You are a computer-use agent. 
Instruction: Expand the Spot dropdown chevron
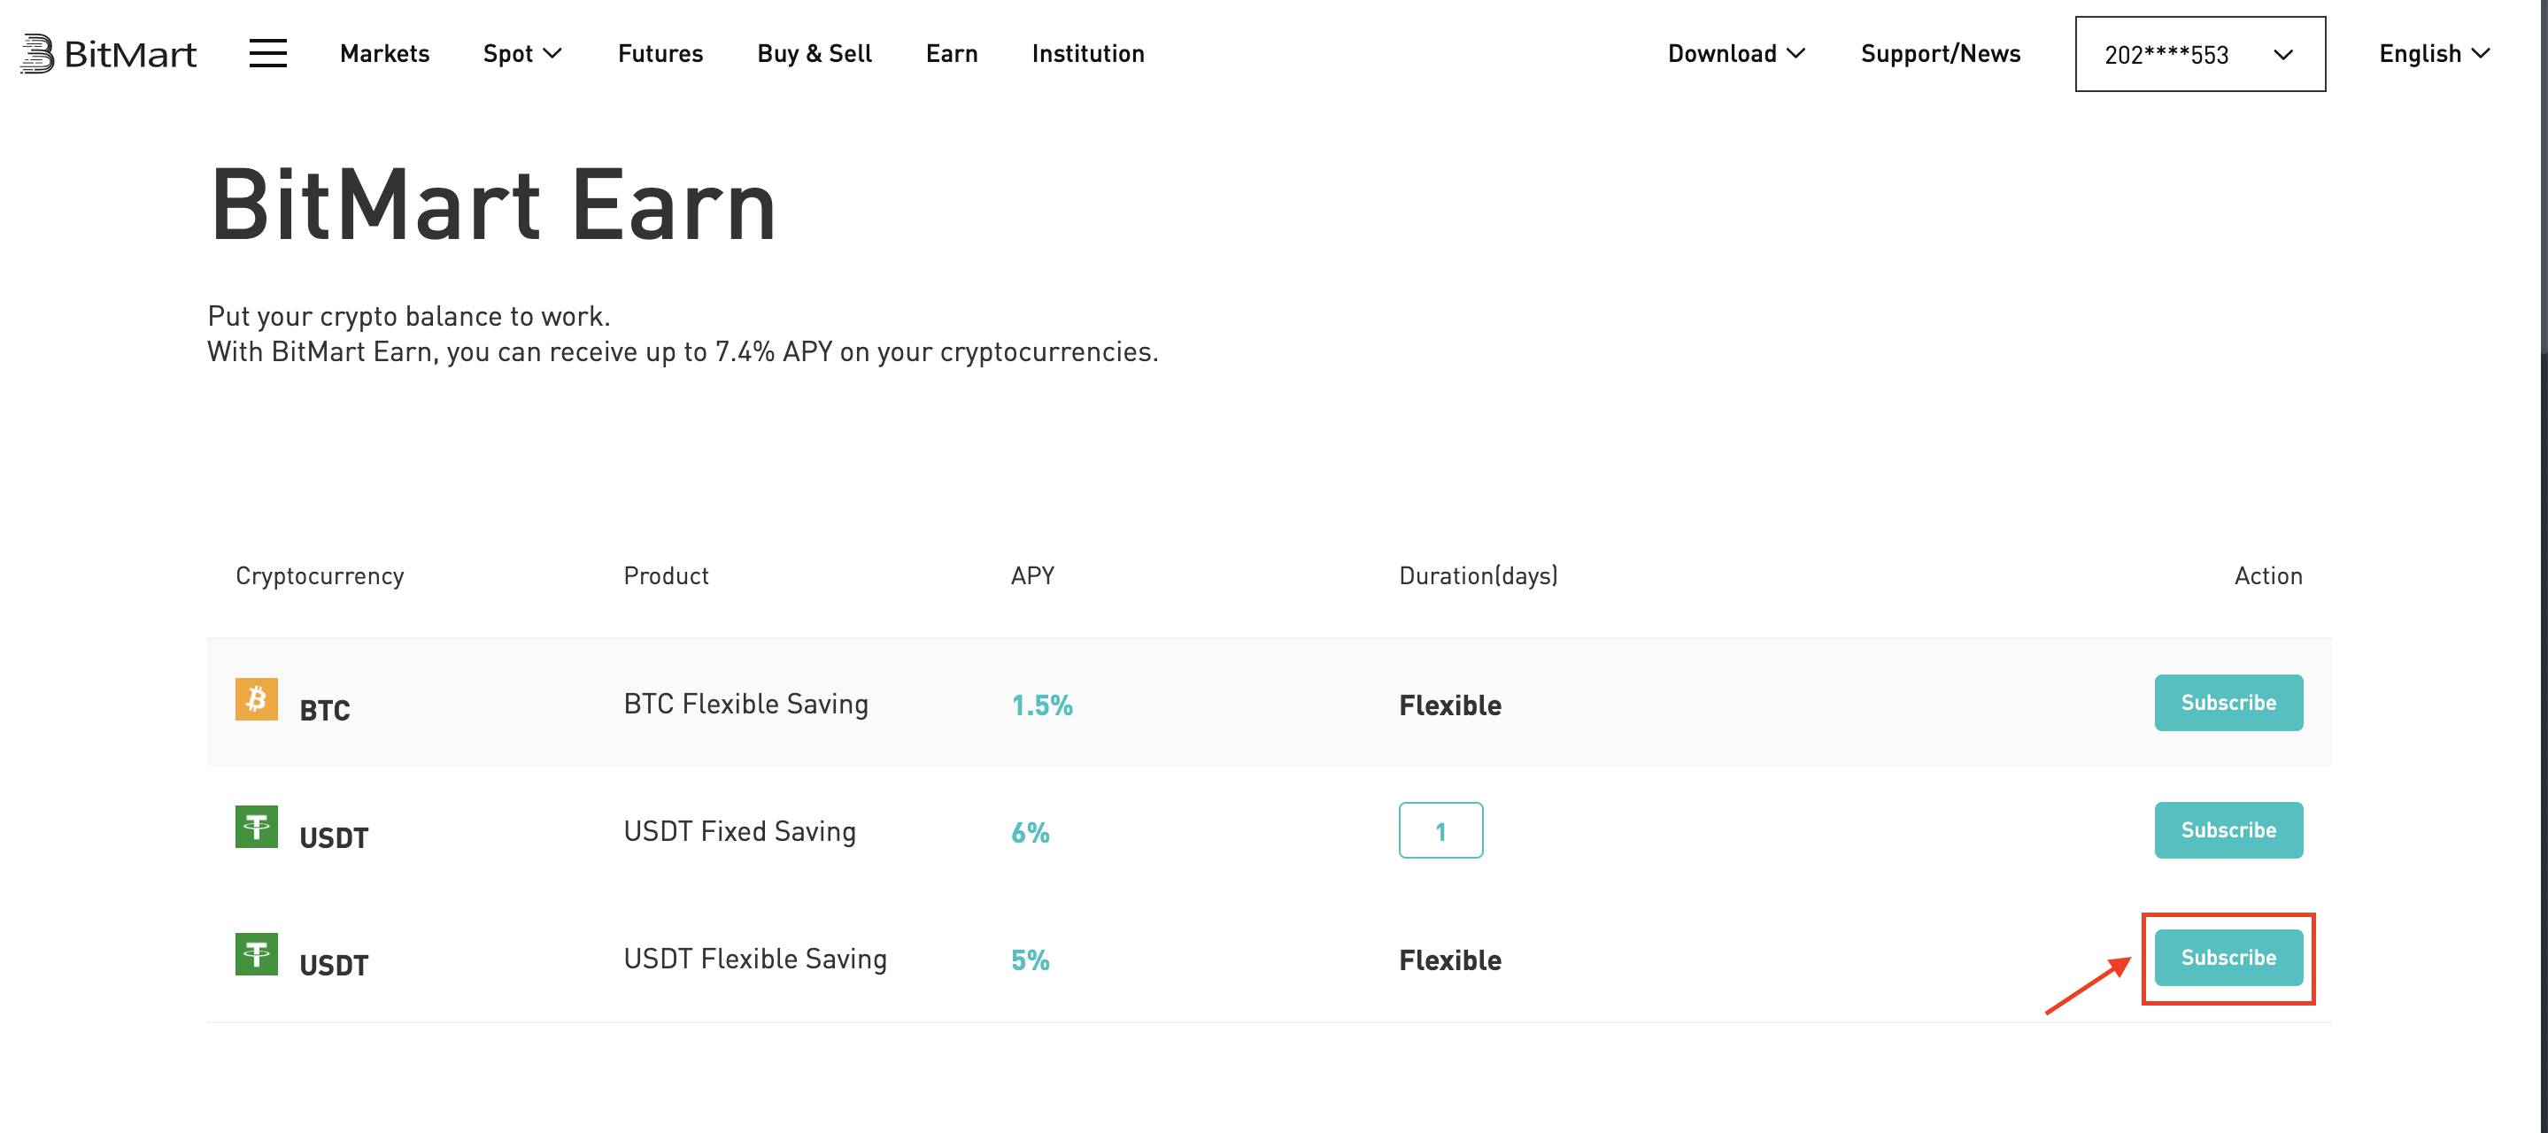(x=553, y=53)
